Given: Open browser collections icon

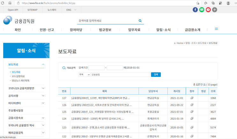Looking at the screenshot, I should [x=213, y=3].
